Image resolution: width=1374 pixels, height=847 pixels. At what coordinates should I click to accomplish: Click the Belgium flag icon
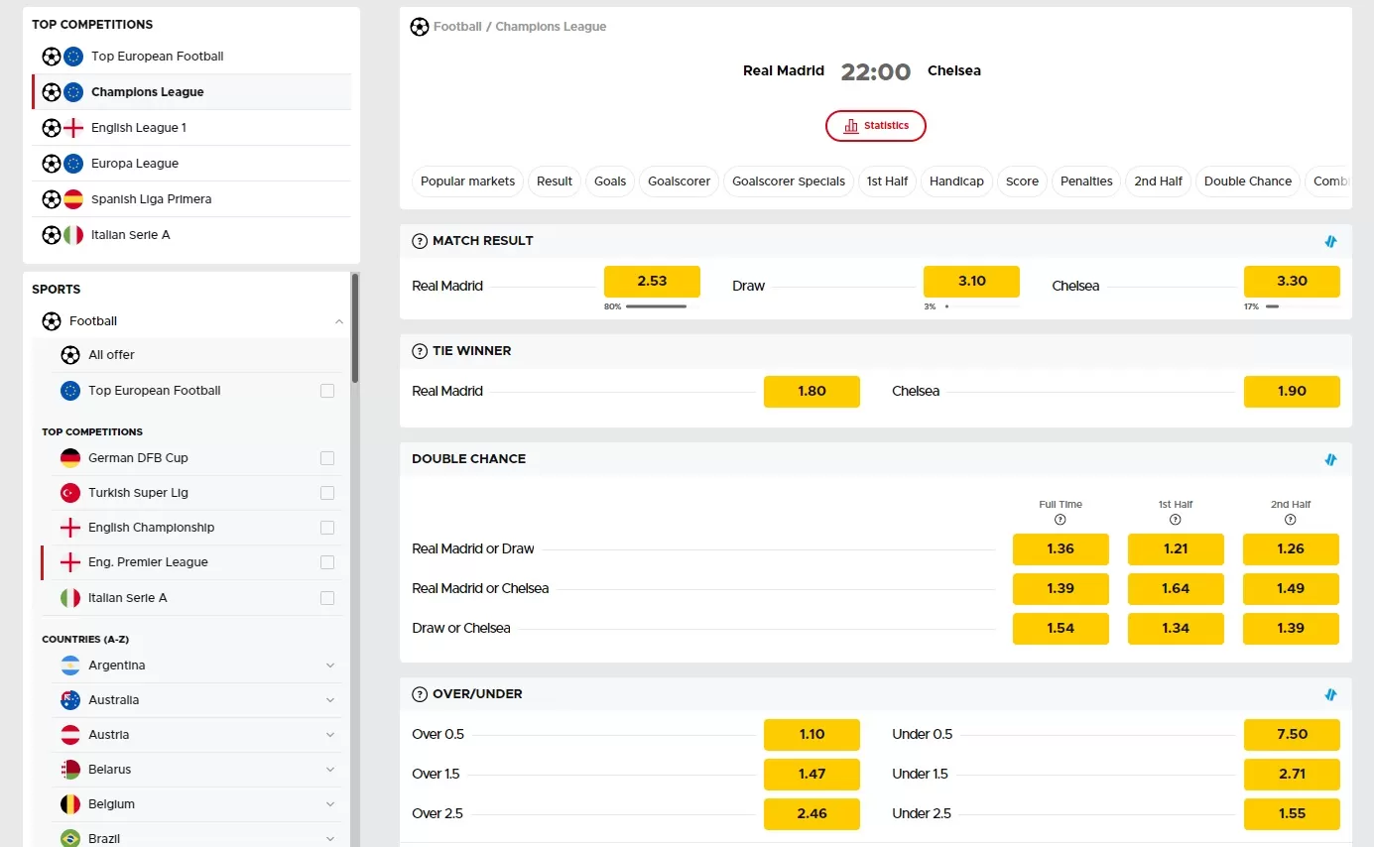(x=70, y=804)
